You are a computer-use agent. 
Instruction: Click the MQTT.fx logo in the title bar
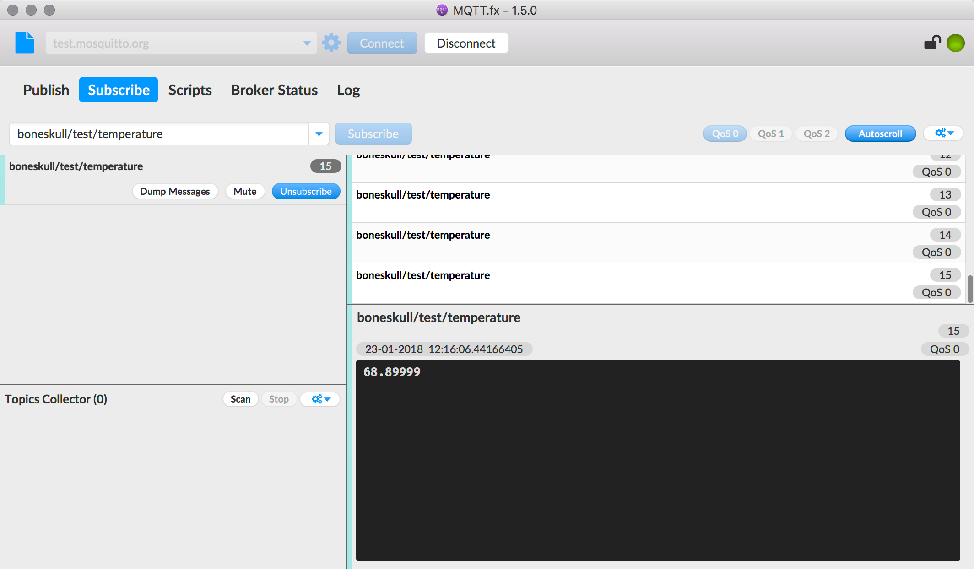coord(441,10)
